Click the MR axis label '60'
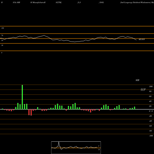 (150, 96)
